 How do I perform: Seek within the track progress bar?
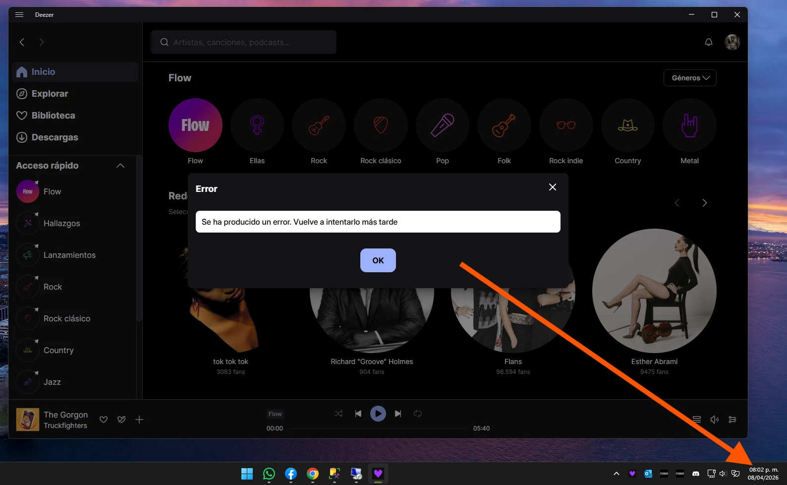tap(379, 428)
